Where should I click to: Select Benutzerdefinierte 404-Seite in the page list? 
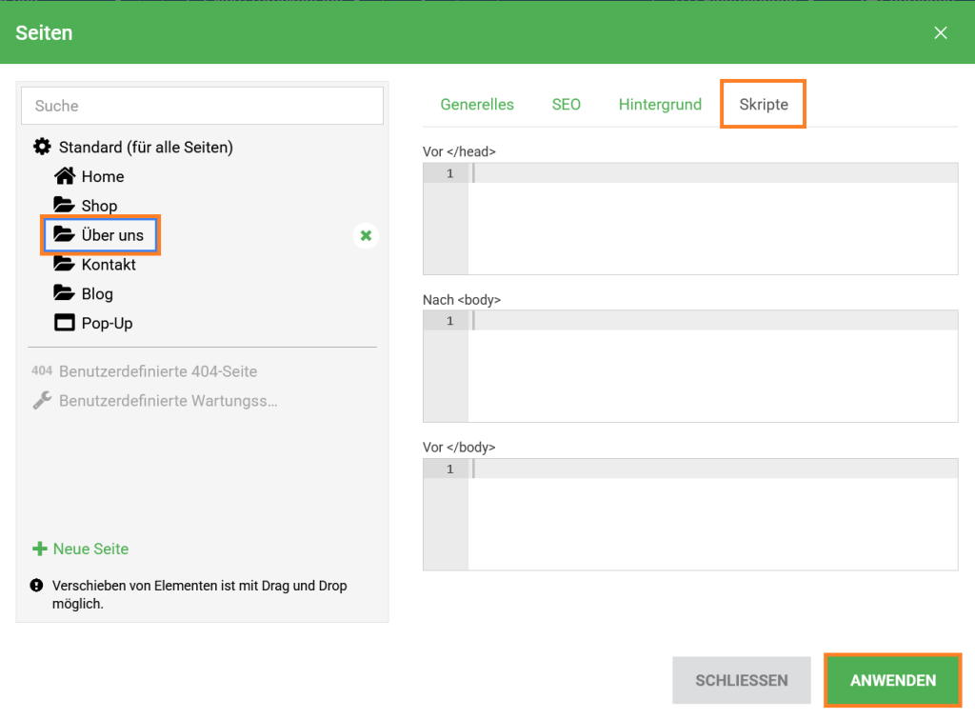click(x=157, y=371)
